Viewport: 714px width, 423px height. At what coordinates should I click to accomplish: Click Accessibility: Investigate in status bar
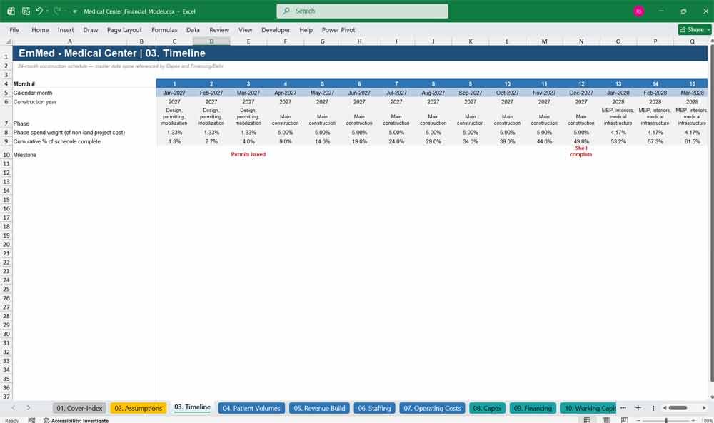coord(76,420)
